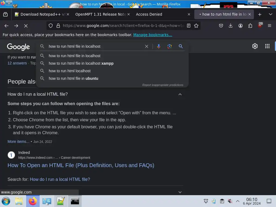Toggle reader view in the address bar
This screenshot has width=276, height=207.
click(189, 26)
